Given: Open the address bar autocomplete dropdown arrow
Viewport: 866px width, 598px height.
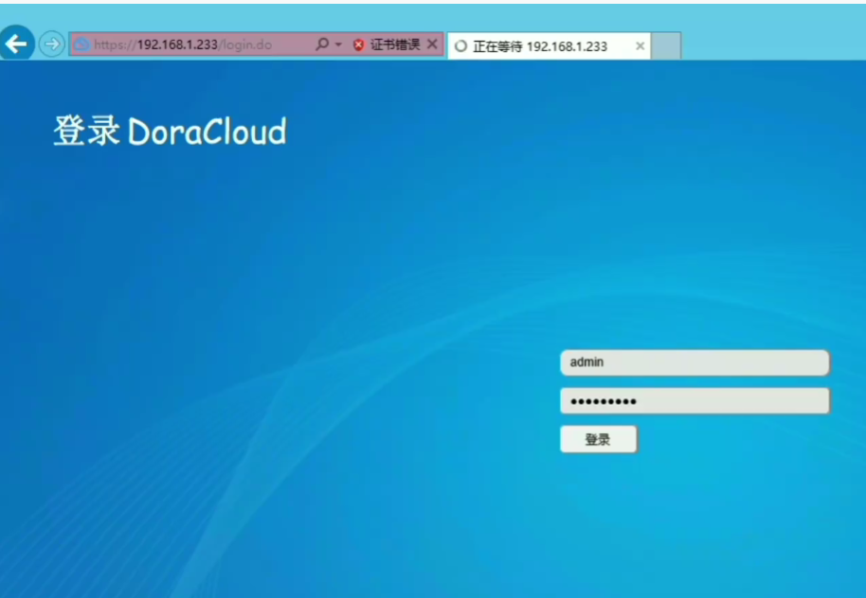Looking at the screenshot, I should click(338, 44).
